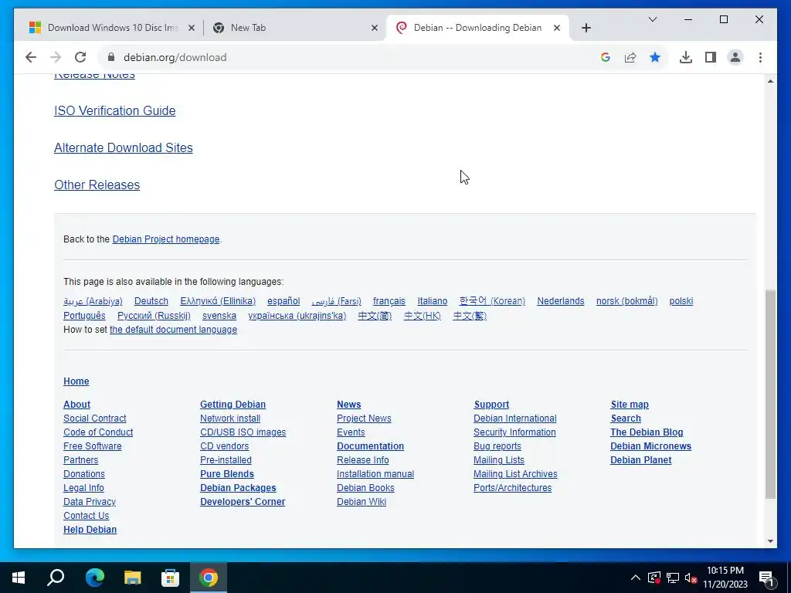Switch page language to español
The image size is (791, 593).
(x=283, y=301)
